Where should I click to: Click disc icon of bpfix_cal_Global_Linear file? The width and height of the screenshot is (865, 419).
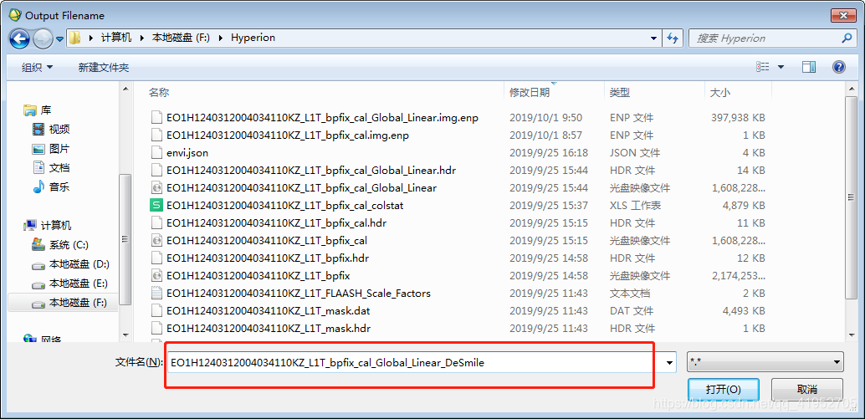(156, 188)
